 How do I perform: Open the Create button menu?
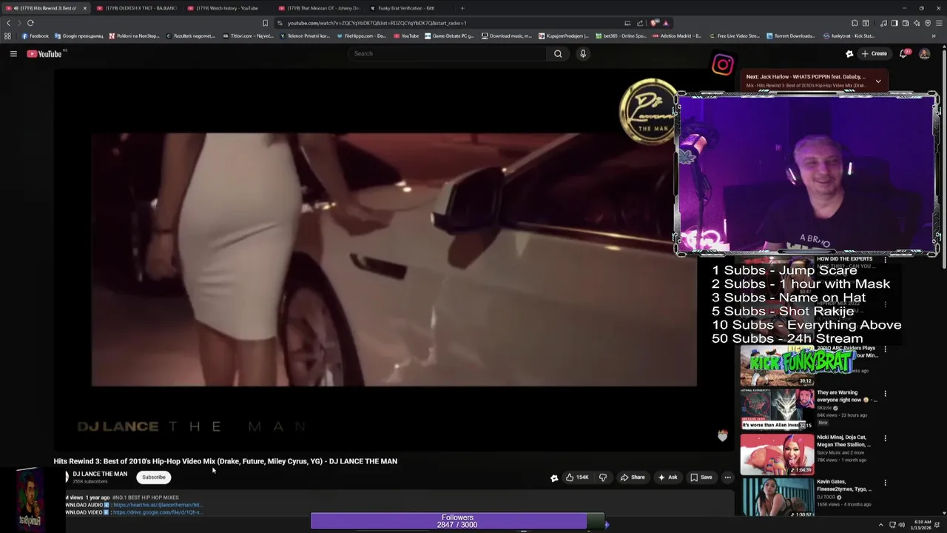[874, 53]
